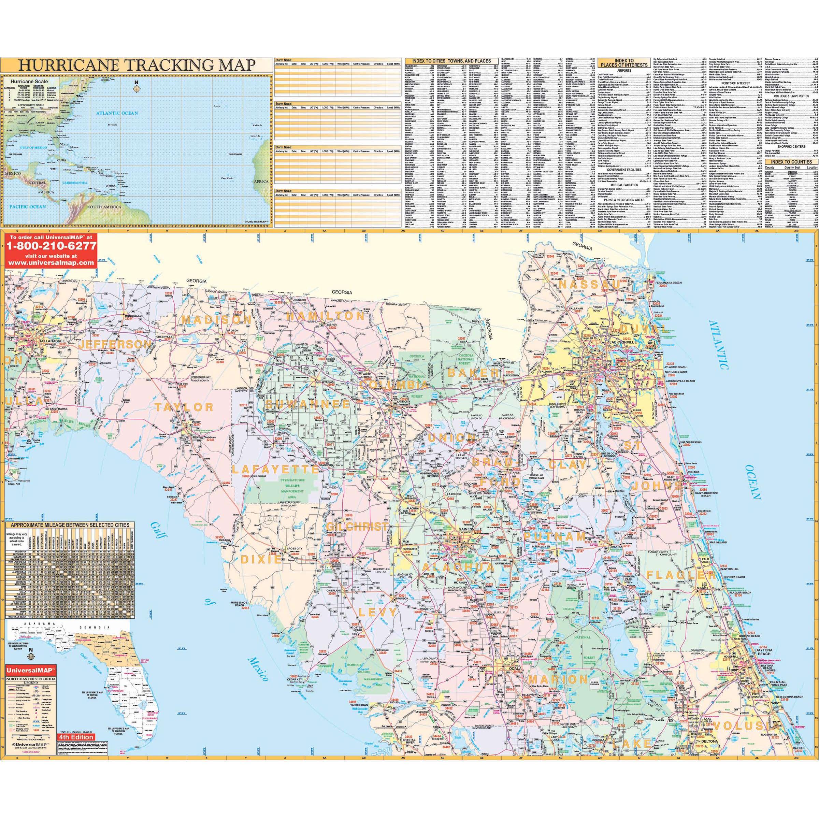Click the Hospital symbol in the legend
Image resolution: width=819 pixels, height=819 pixels.
37,714
